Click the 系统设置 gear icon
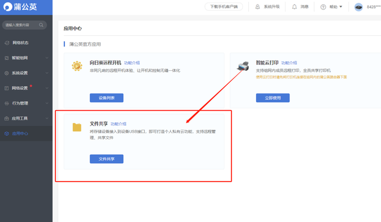The image size is (381, 222). [7, 73]
